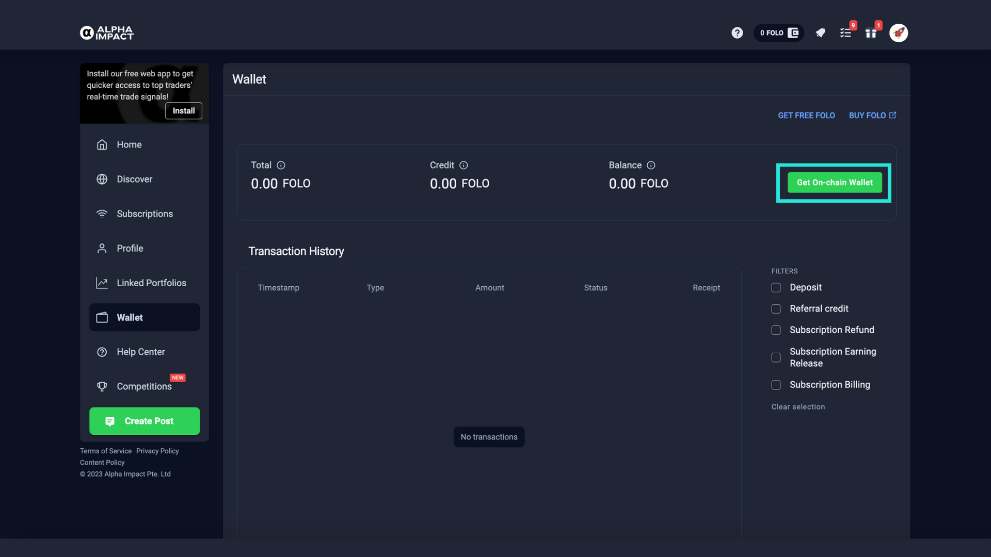Check the Referral credit filter checkbox
The height and width of the screenshot is (557, 991).
[x=776, y=308]
